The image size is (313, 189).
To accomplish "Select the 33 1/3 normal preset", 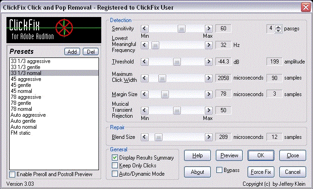I will coord(54,73).
